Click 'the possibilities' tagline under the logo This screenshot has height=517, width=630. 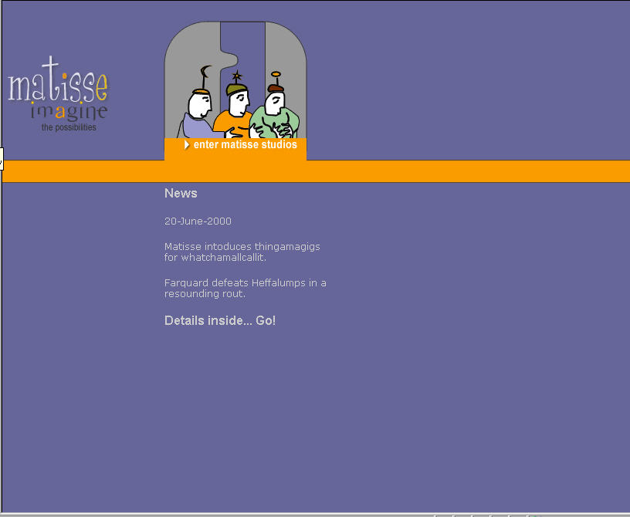69,127
